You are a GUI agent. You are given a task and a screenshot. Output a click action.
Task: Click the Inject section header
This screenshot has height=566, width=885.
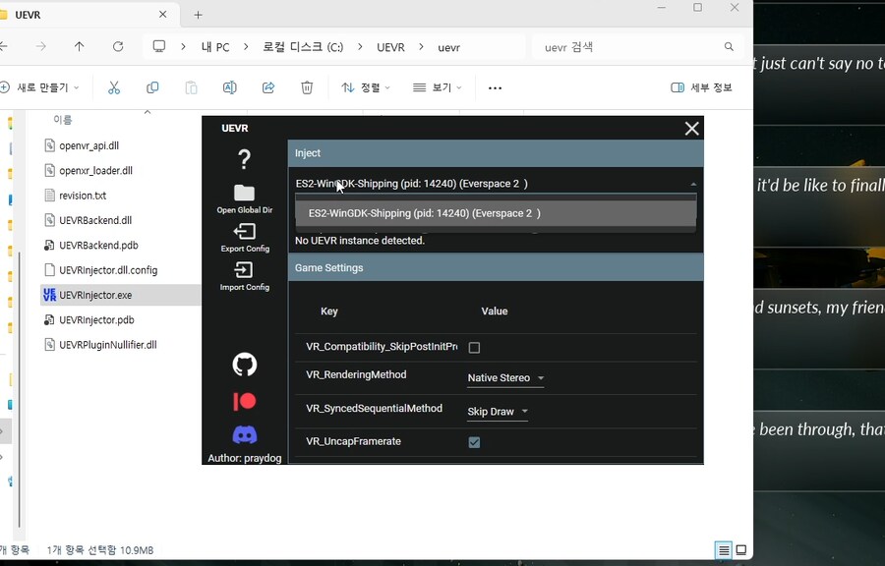pyautogui.click(x=496, y=153)
